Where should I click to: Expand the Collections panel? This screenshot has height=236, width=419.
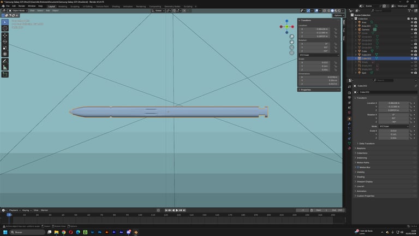pos(362,154)
